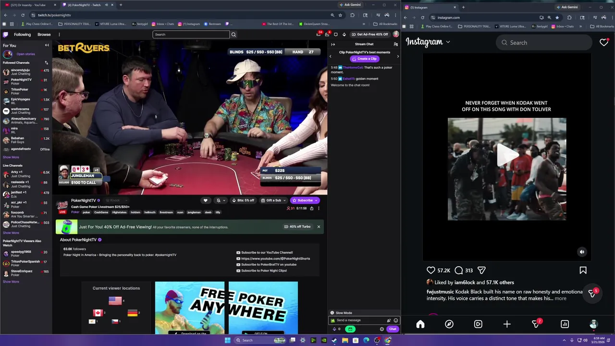
Task: Create new Instagram post plus icon
Action: pyautogui.click(x=507, y=324)
